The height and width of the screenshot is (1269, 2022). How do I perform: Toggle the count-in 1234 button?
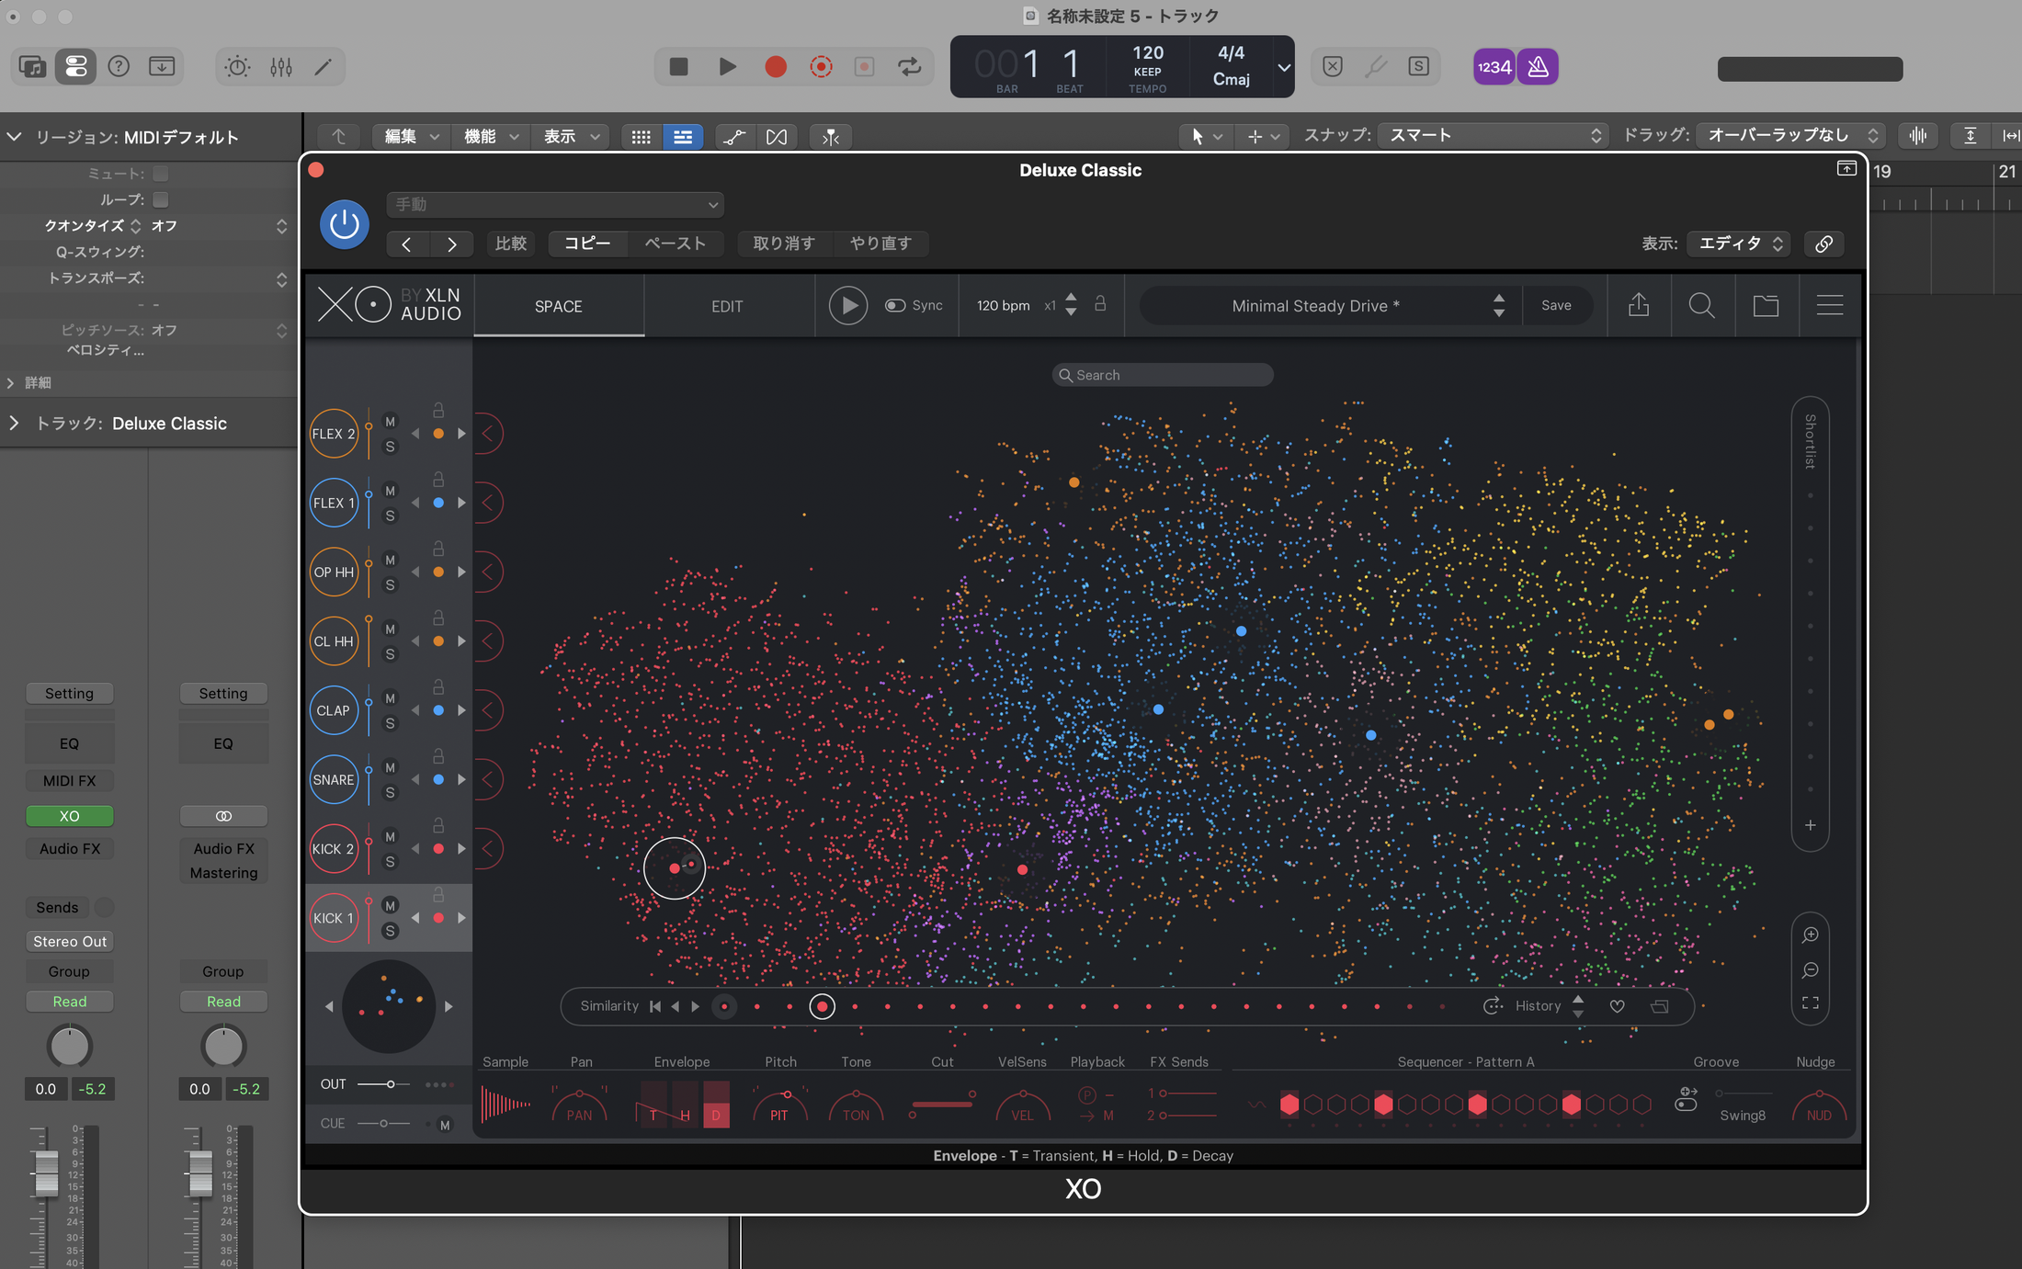pyautogui.click(x=1494, y=66)
